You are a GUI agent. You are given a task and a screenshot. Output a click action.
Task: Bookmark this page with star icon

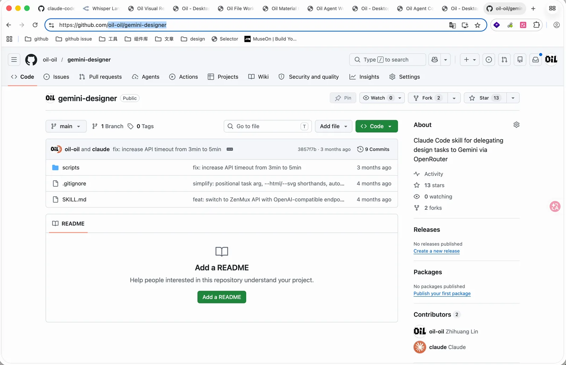pos(478,25)
